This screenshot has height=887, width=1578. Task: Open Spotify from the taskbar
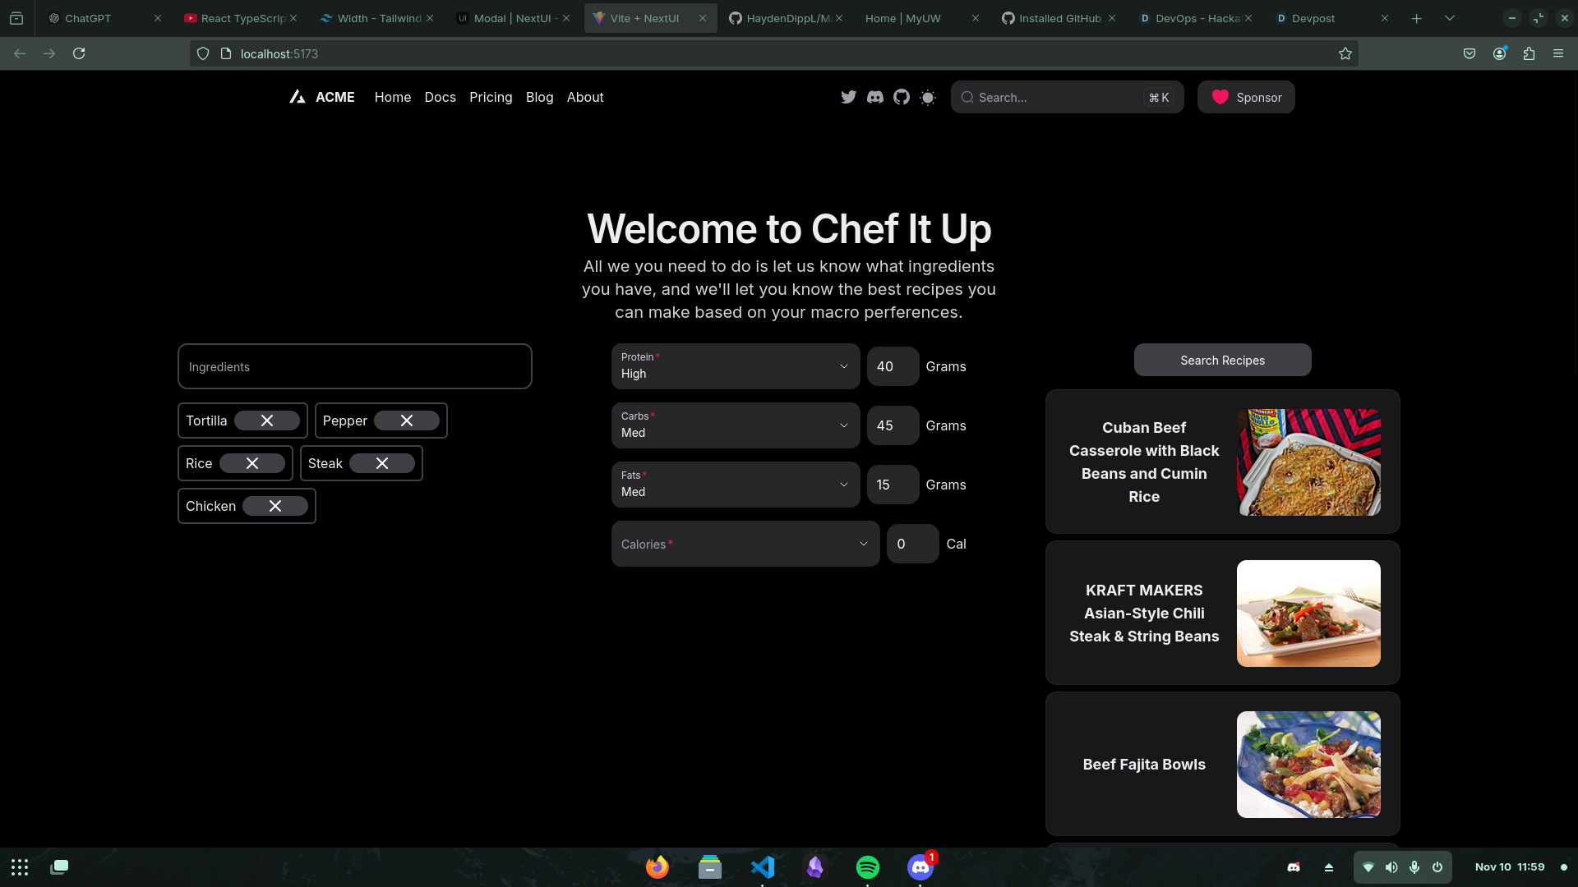click(x=868, y=866)
